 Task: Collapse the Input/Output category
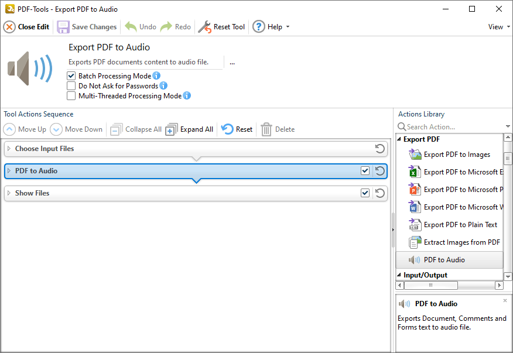(x=399, y=275)
